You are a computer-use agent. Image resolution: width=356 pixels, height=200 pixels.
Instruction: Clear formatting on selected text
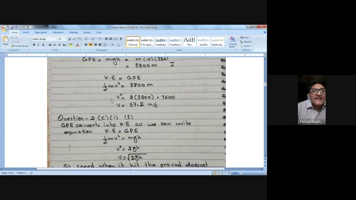(79, 39)
